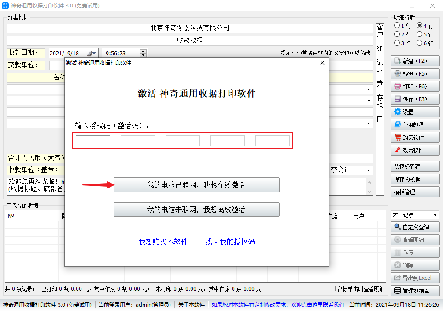
Task: Click 我的电脑未联网，我想离线激活 button
Action: [196, 209]
